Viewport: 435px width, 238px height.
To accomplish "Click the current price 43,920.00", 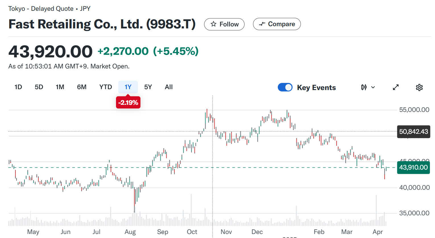I will click(x=51, y=52).
